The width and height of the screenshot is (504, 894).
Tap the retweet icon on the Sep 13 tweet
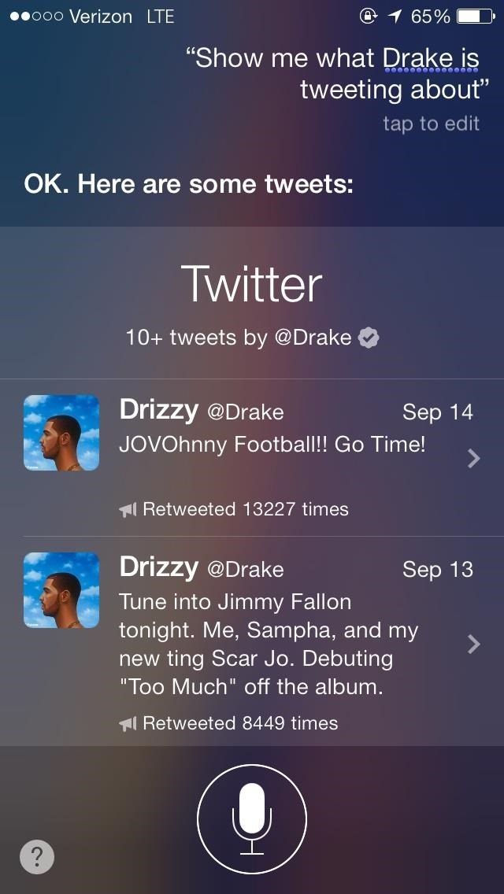pyautogui.click(x=128, y=723)
